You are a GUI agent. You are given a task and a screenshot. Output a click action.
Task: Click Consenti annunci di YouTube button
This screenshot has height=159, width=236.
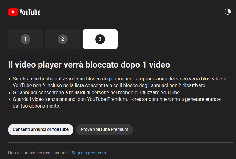[41, 130]
